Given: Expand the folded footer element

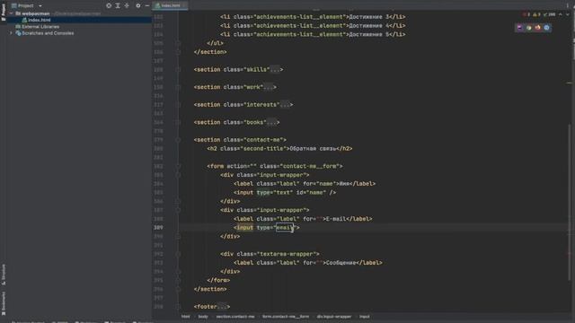Looking at the screenshot, I should point(178,307).
